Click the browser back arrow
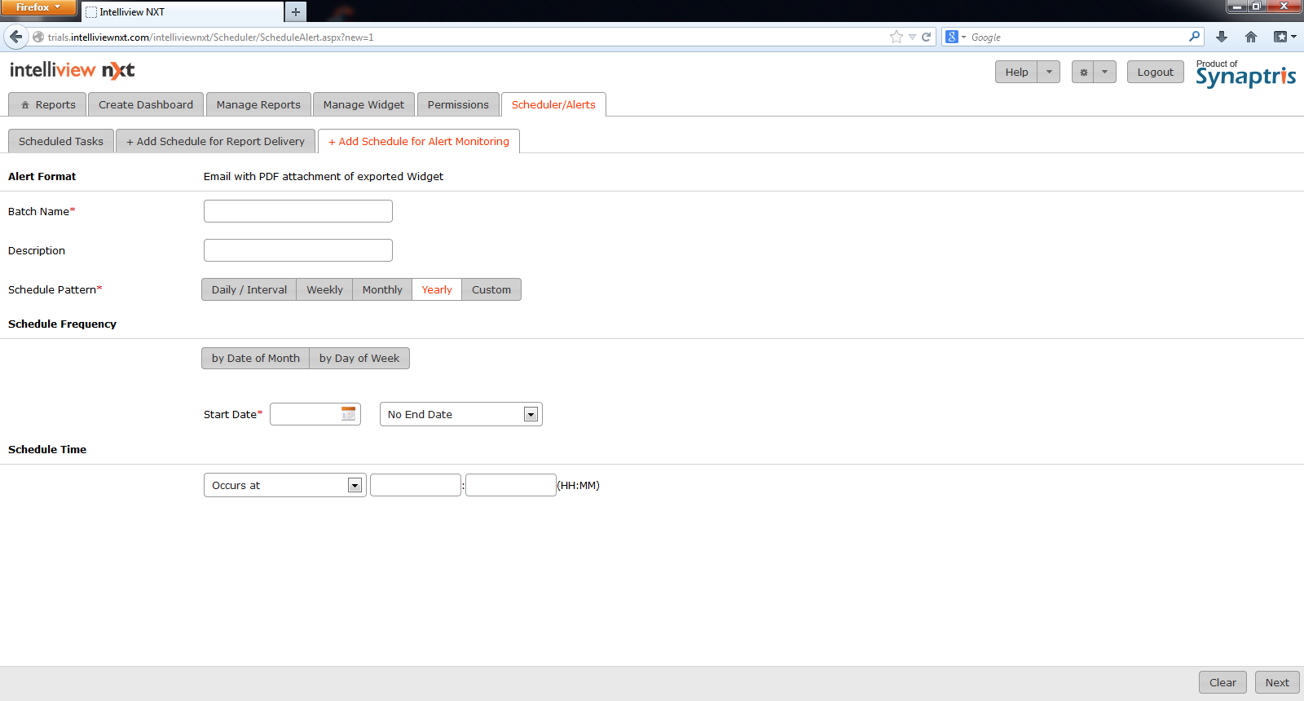 pos(15,37)
